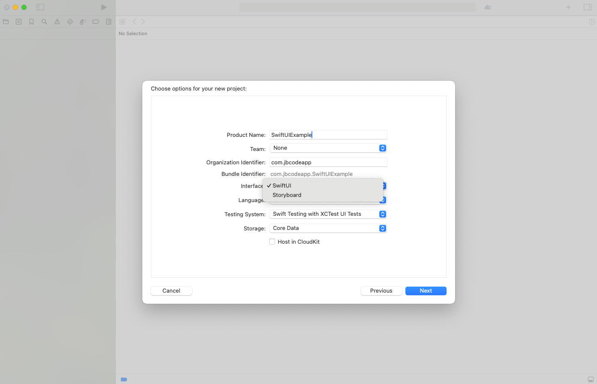The image size is (597, 384).
Task: Open the Breakpoint navigator icon
Action: (96, 21)
